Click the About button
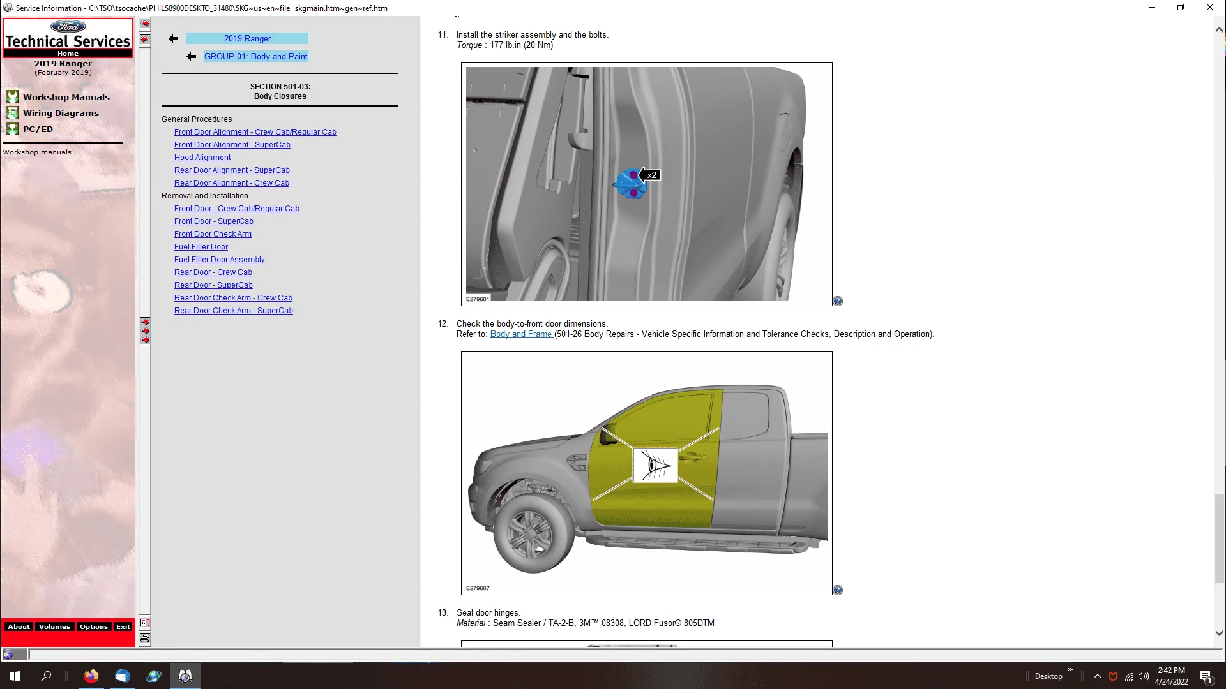The image size is (1226, 689). click(x=19, y=627)
